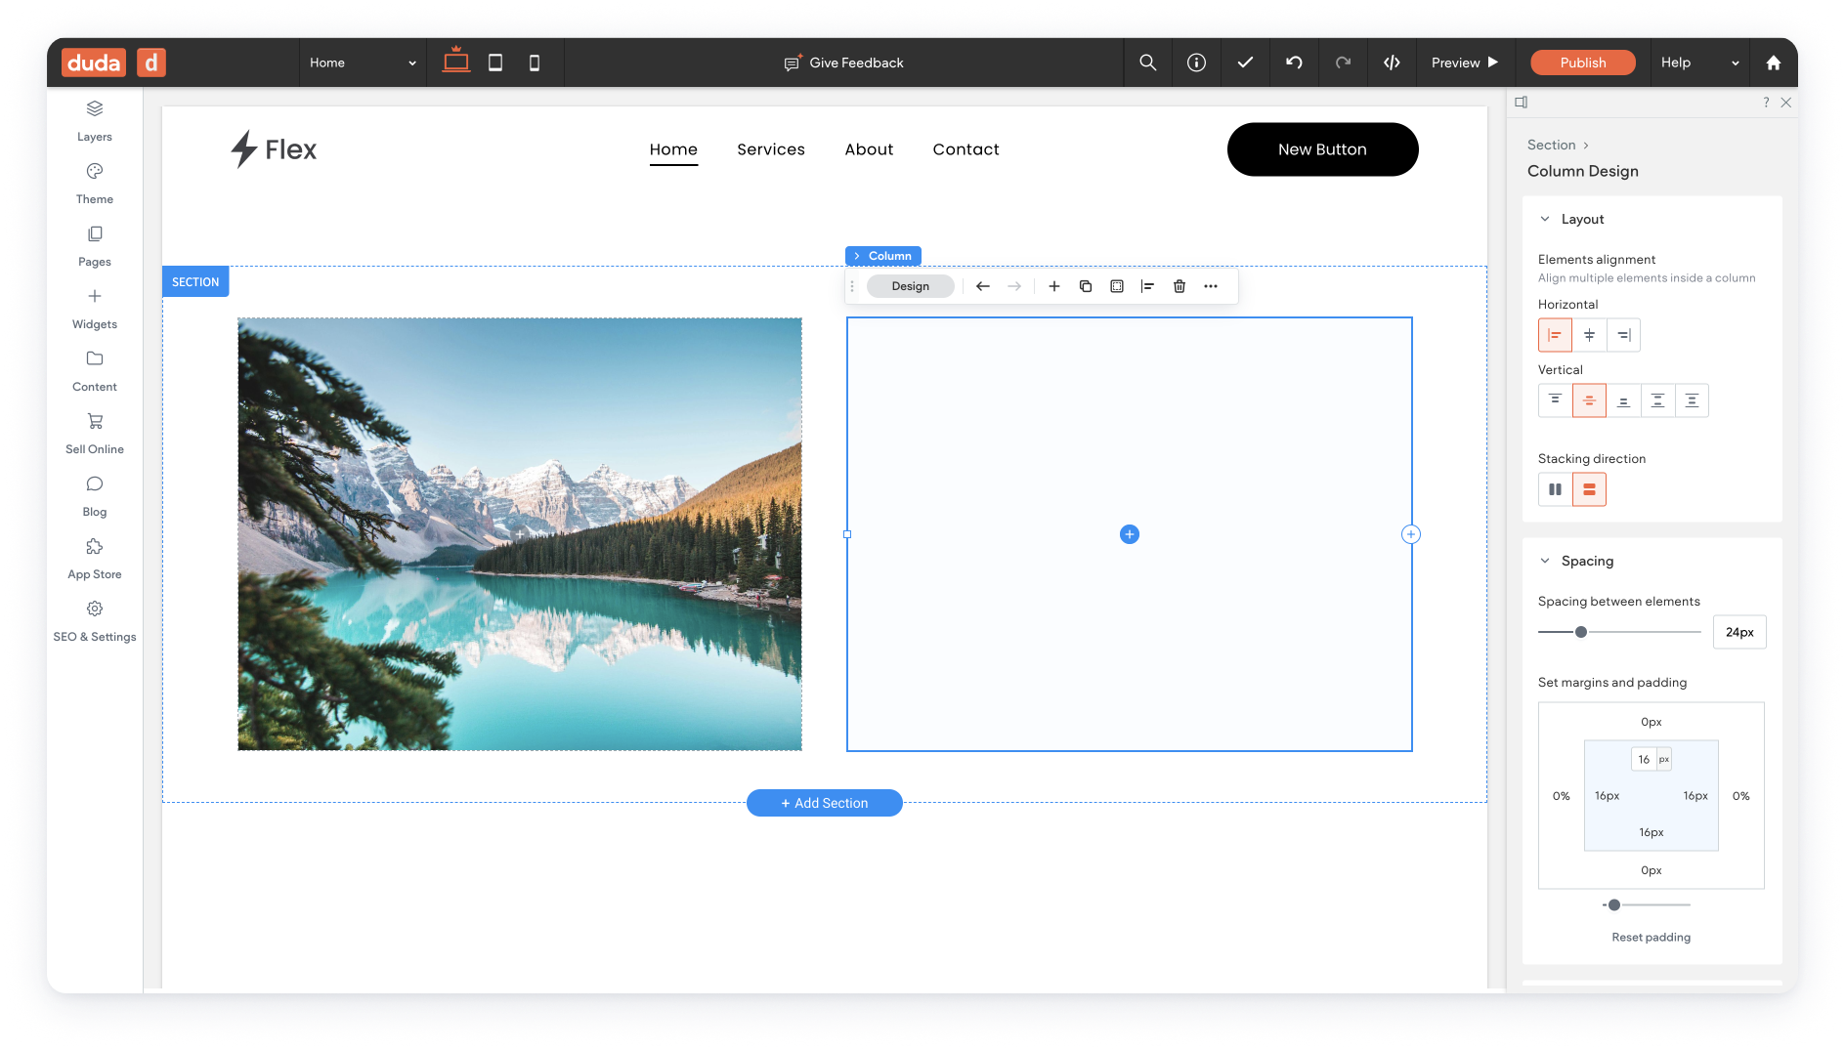Image resolution: width=1845 pixels, height=1050 pixels.
Task: Go back to Section breadcrumb
Action: [1552, 145]
